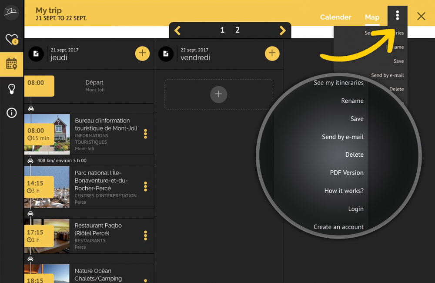This screenshot has height=283, width=435.
Task: Click the 17:15 1 h time badge
Action: 39,236
